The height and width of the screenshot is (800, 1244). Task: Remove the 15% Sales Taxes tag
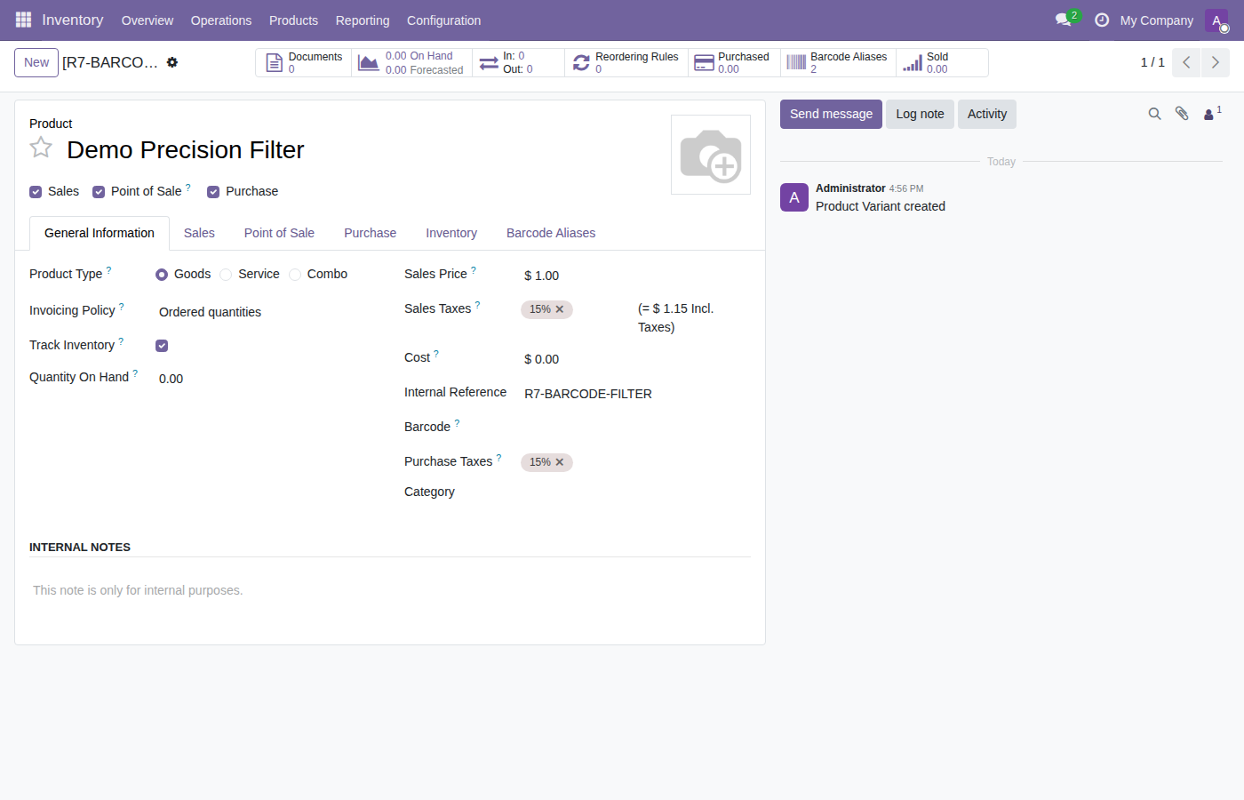click(x=560, y=309)
